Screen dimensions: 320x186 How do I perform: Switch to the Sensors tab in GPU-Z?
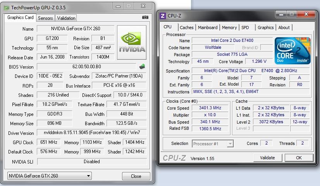point(45,18)
